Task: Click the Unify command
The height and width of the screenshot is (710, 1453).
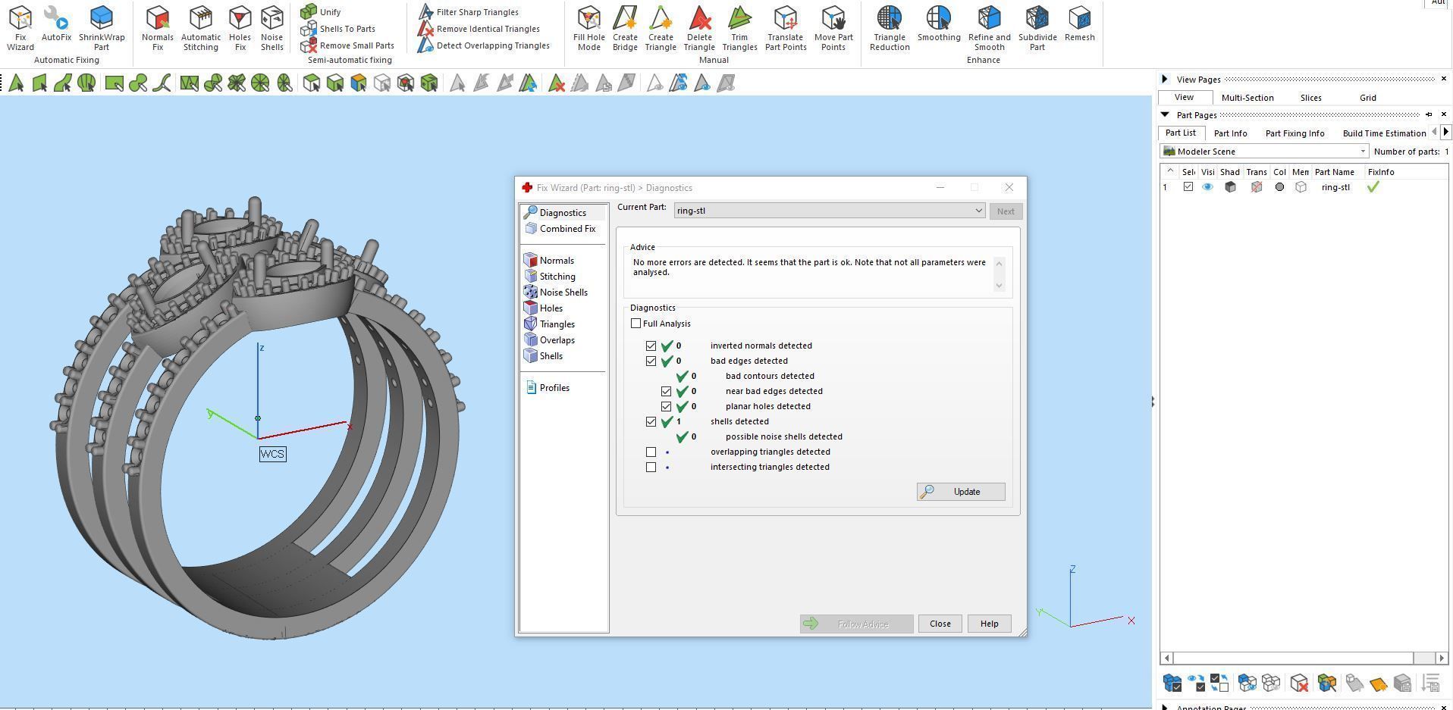Action: [x=321, y=12]
